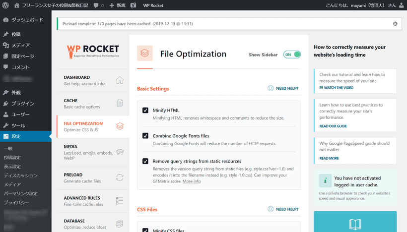Open the More info link
The height and width of the screenshot is (232, 407).
(192, 181)
